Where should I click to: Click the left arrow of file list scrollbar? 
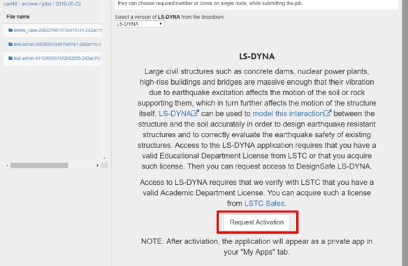pyautogui.click(x=7, y=165)
